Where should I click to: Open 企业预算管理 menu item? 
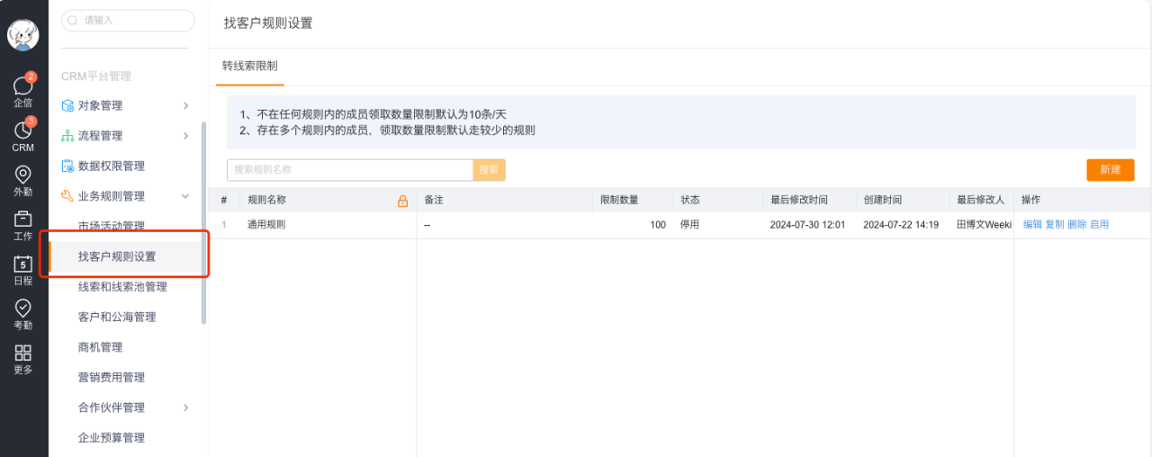[112, 437]
